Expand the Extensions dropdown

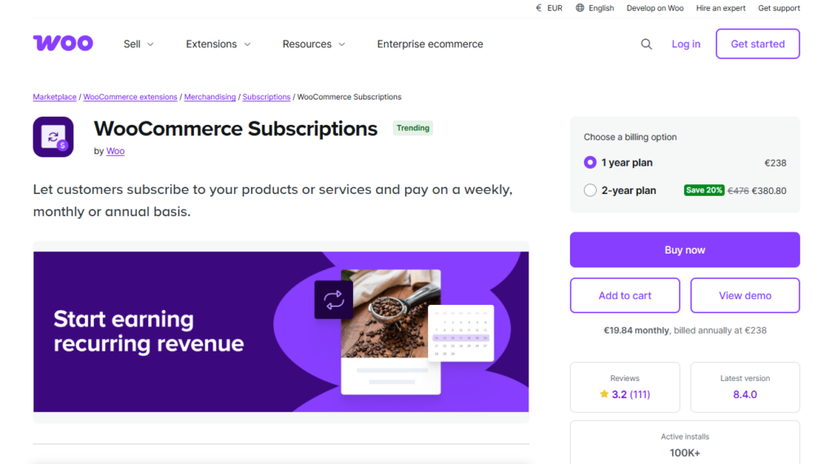click(218, 44)
